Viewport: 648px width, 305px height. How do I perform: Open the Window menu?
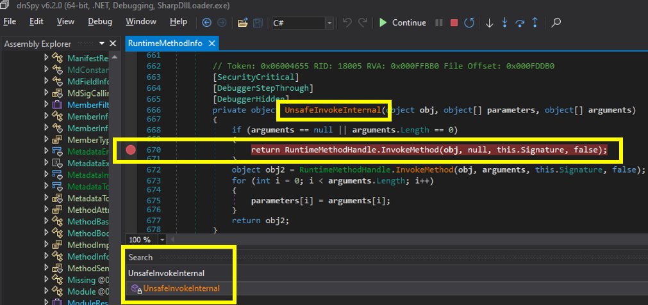coord(141,22)
